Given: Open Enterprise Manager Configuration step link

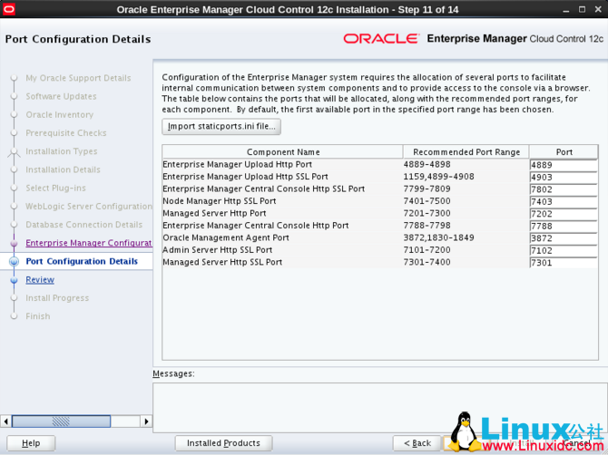Looking at the screenshot, I should (89, 243).
